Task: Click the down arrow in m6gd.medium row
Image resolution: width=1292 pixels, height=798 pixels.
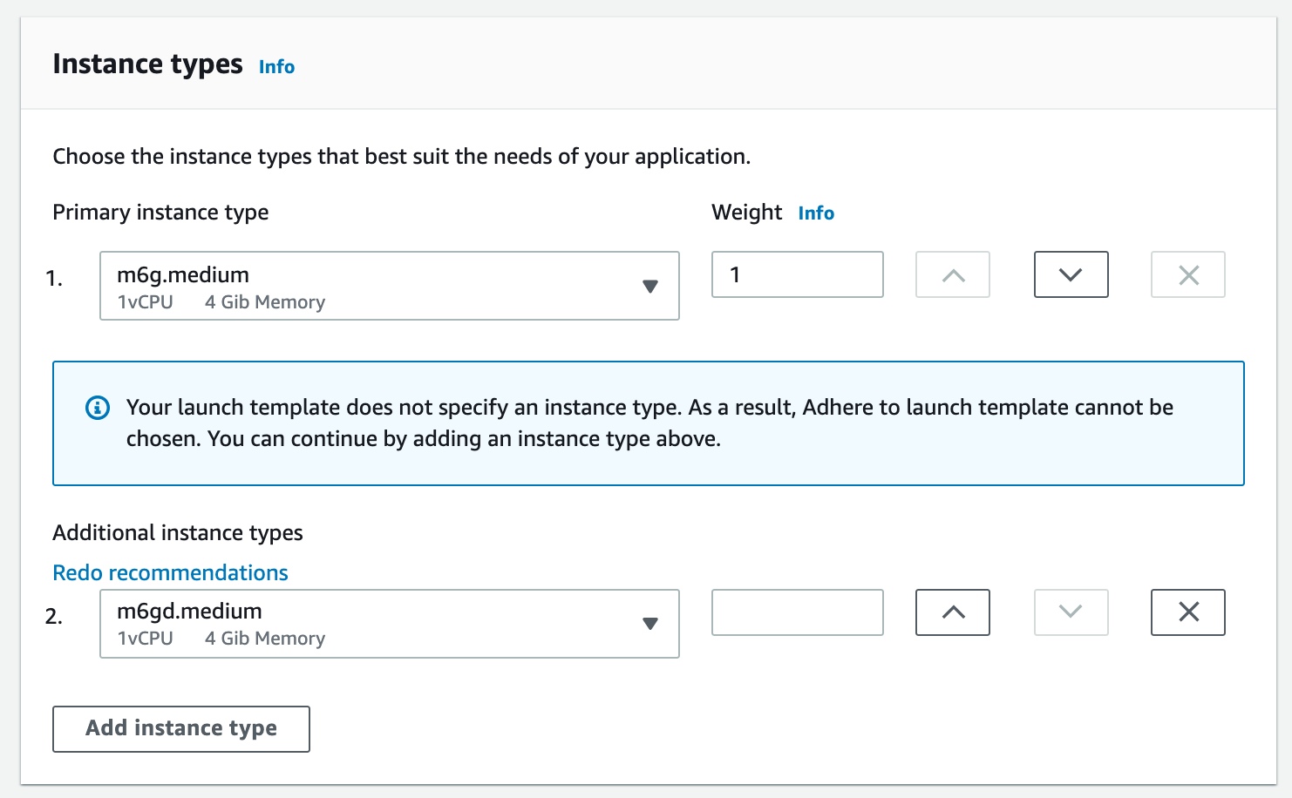Action: (x=1071, y=612)
